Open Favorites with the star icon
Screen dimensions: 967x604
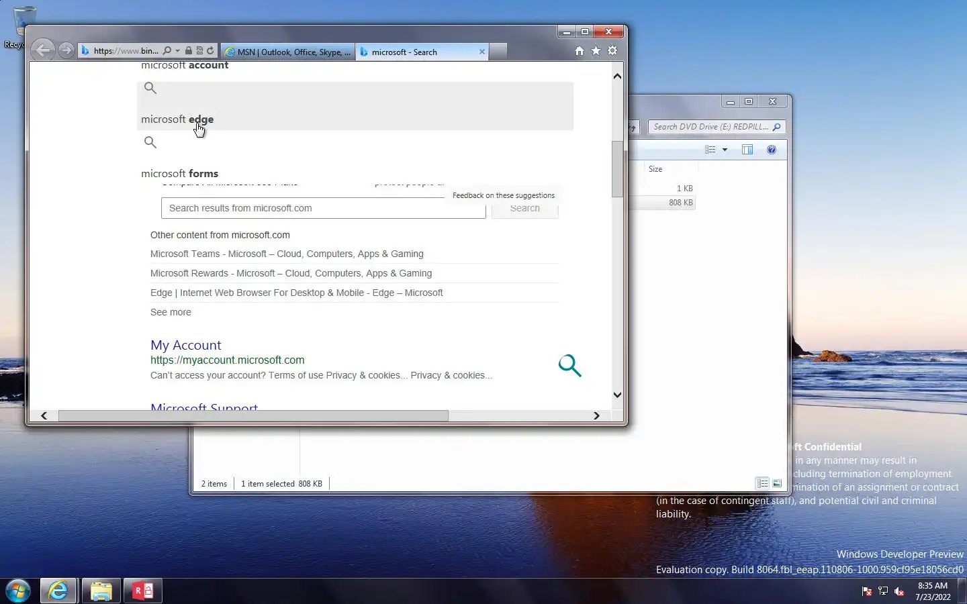596,51
